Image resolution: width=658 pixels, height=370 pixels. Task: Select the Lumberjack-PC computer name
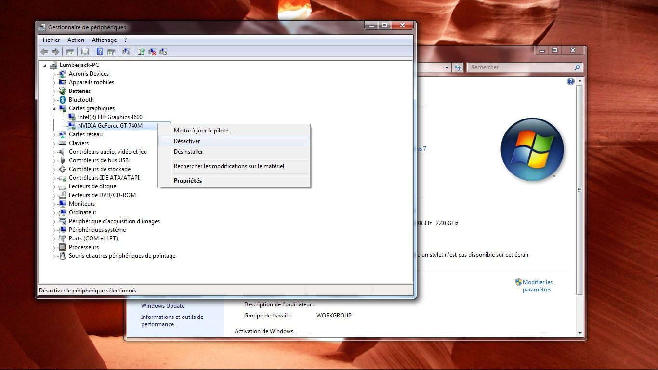pyautogui.click(x=79, y=65)
